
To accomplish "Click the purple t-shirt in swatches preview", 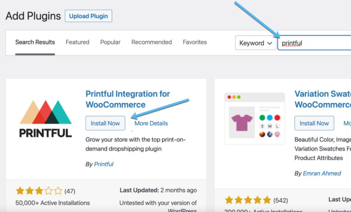I will tap(242, 122).
